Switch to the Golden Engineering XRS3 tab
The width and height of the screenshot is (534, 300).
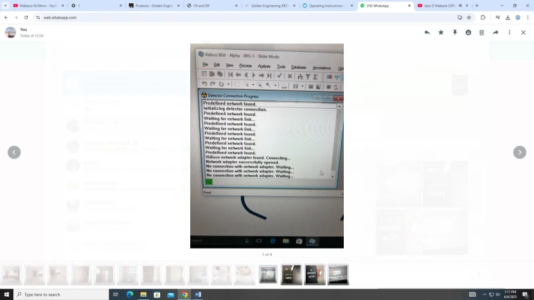269,5
